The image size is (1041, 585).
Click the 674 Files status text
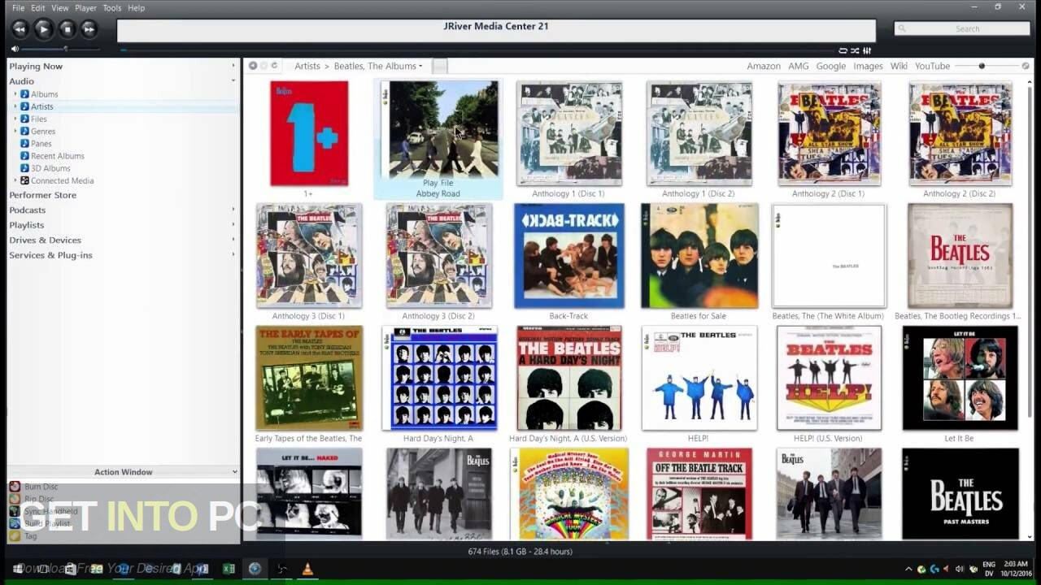520,552
